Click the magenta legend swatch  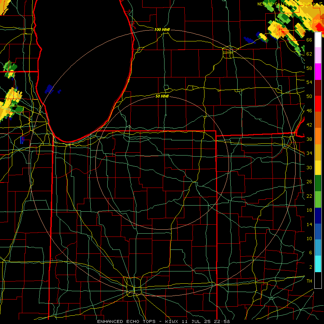318,72
